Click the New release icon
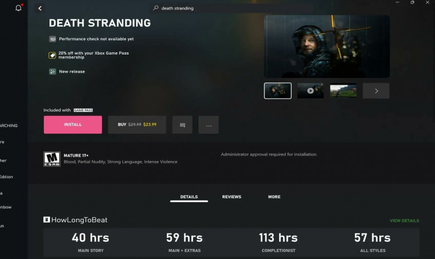 [52, 72]
